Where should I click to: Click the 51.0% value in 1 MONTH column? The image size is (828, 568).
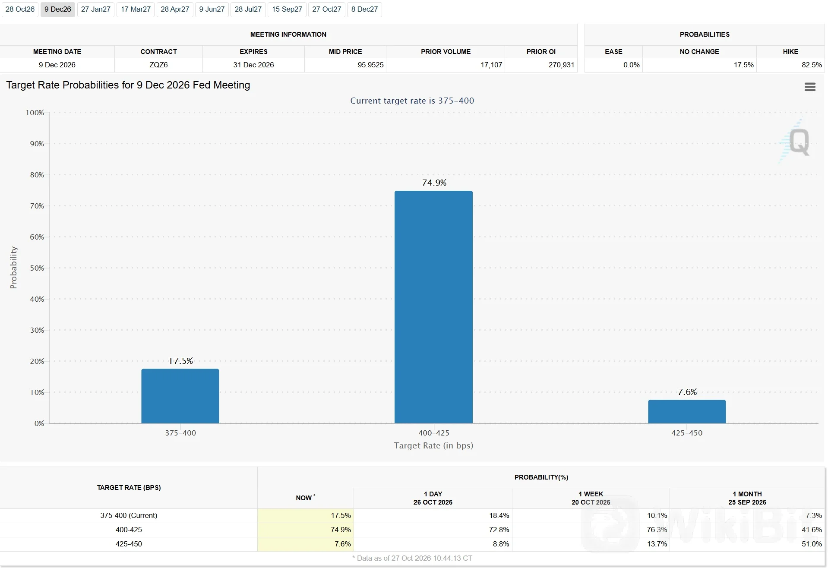pos(812,544)
